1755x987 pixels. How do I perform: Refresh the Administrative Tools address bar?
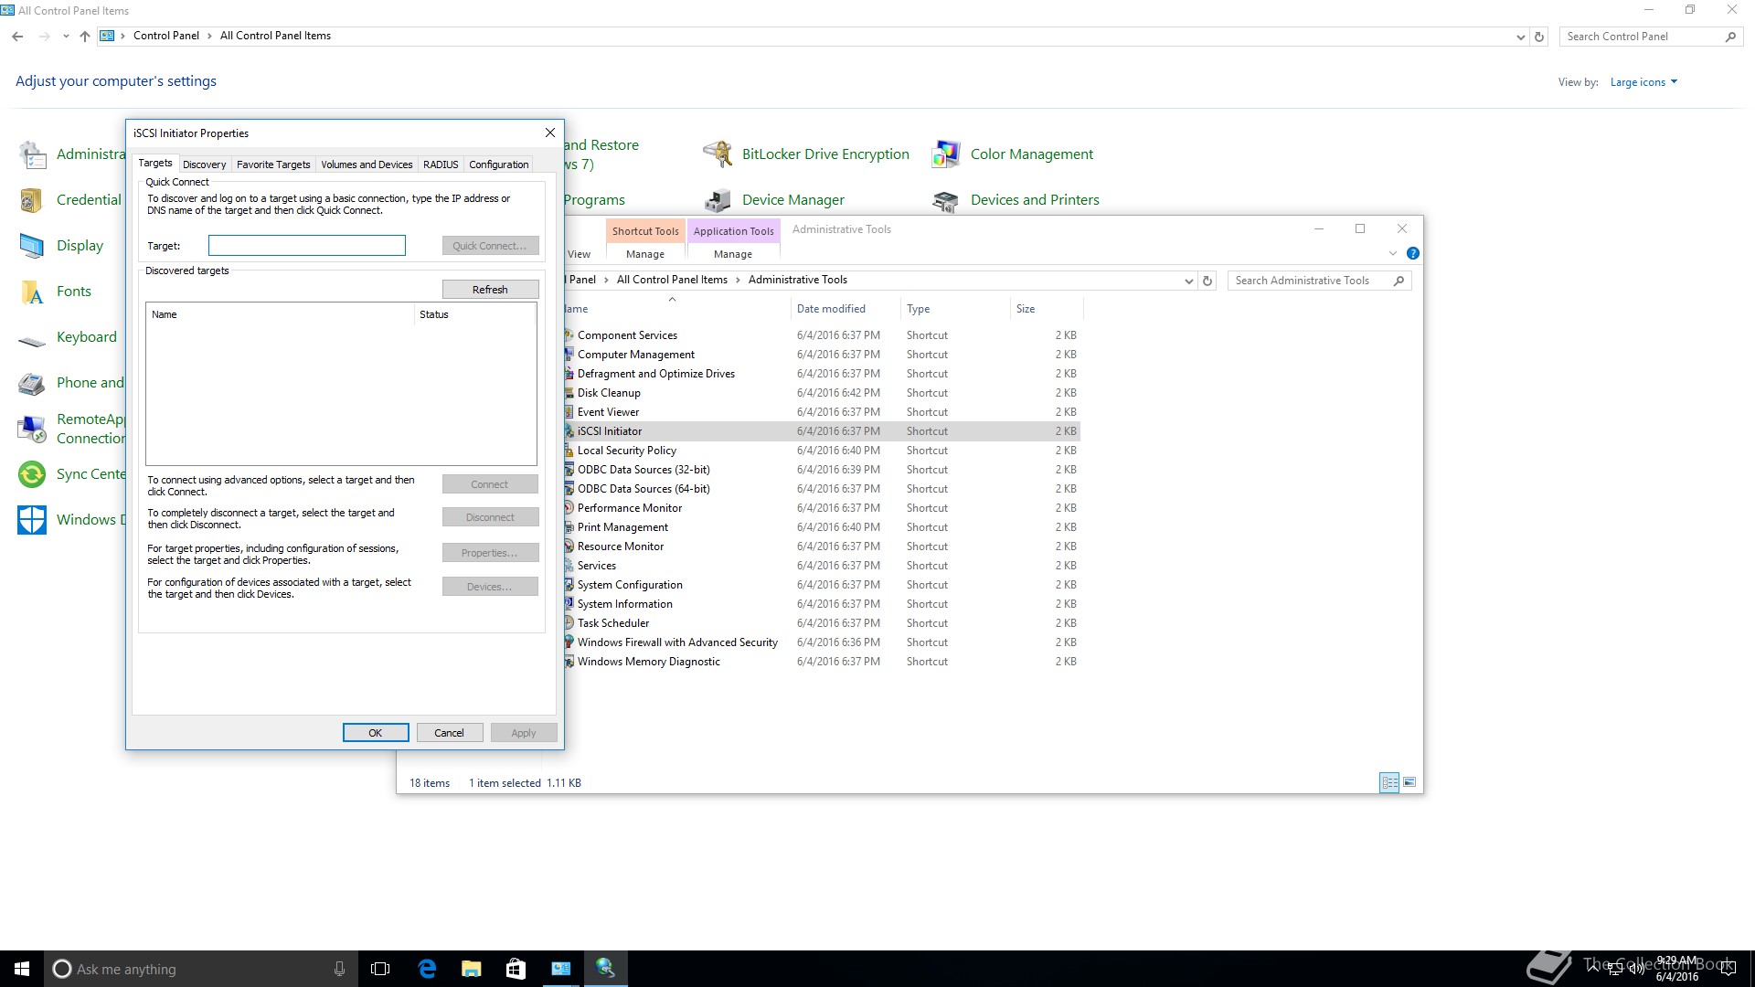click(x=1207, y=281)
